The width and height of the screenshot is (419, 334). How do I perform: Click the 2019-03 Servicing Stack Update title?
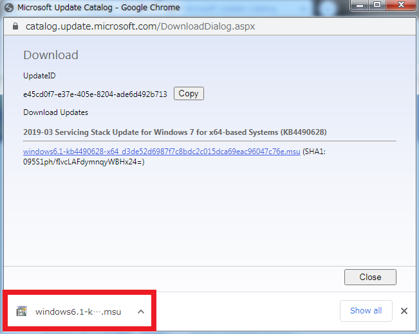click(175, 132)
